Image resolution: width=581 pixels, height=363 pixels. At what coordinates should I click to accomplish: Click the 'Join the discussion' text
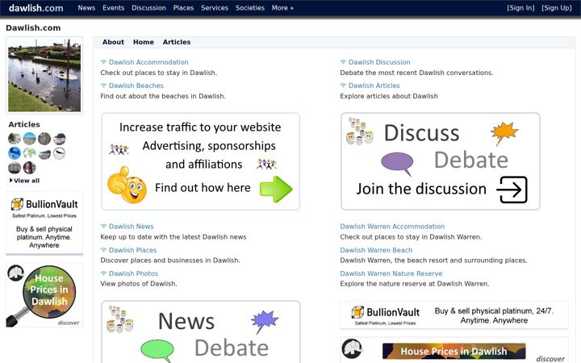coord(421,189)
